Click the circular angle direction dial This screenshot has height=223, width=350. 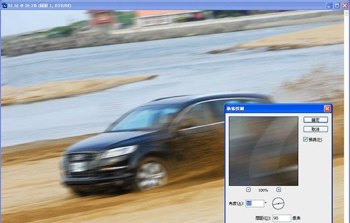(x=278, y=203)
